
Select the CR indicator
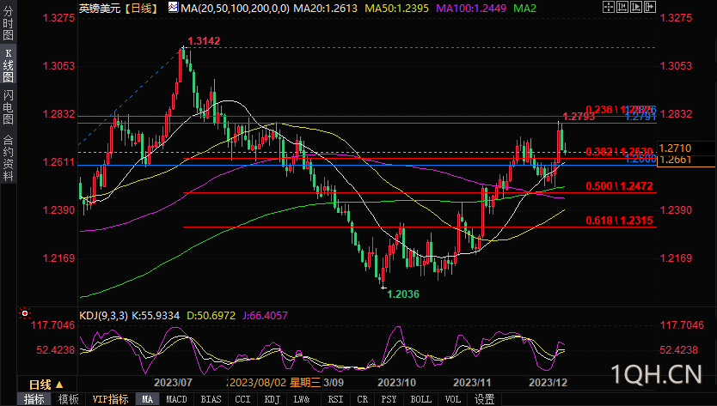click(x=362, y=399)
